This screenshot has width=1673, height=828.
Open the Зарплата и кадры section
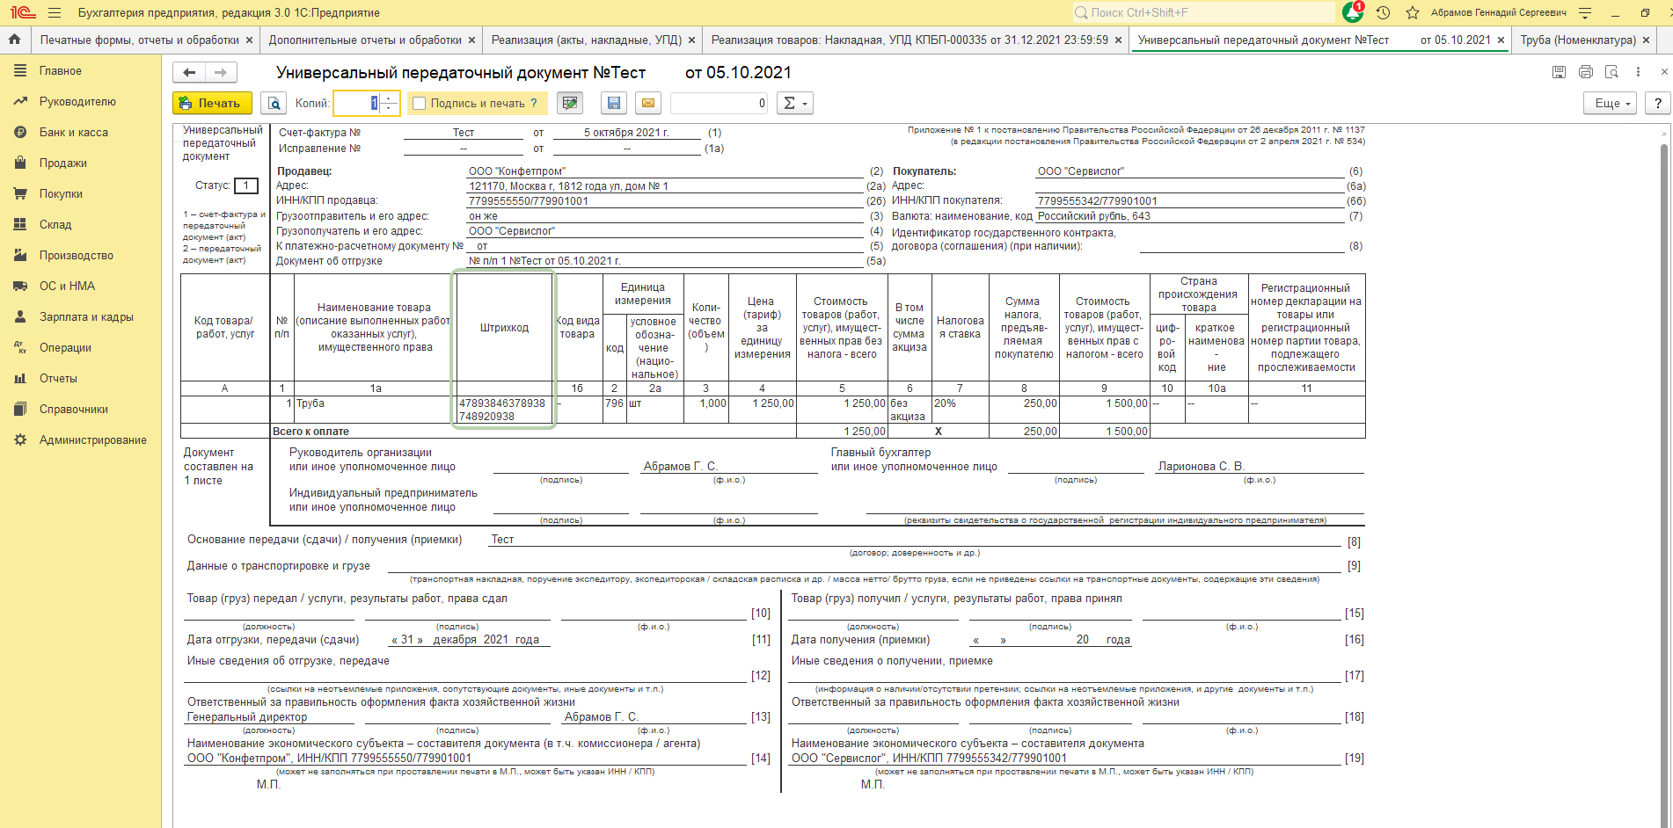point(86,317)
